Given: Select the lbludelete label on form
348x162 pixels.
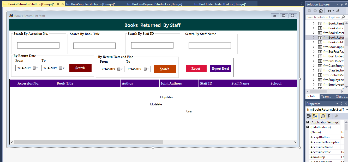Looking at the screenshot, I should (156, 104).
